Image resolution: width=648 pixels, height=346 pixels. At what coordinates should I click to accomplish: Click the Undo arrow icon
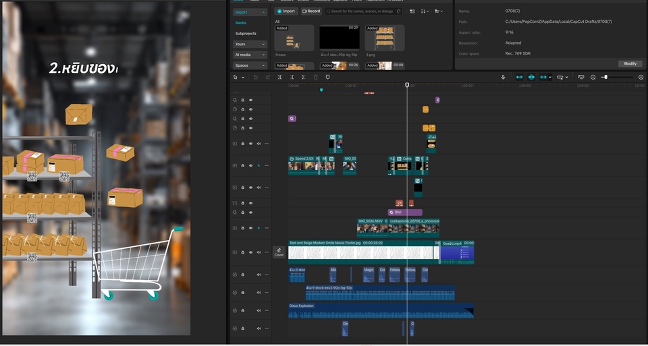[256, 78]
